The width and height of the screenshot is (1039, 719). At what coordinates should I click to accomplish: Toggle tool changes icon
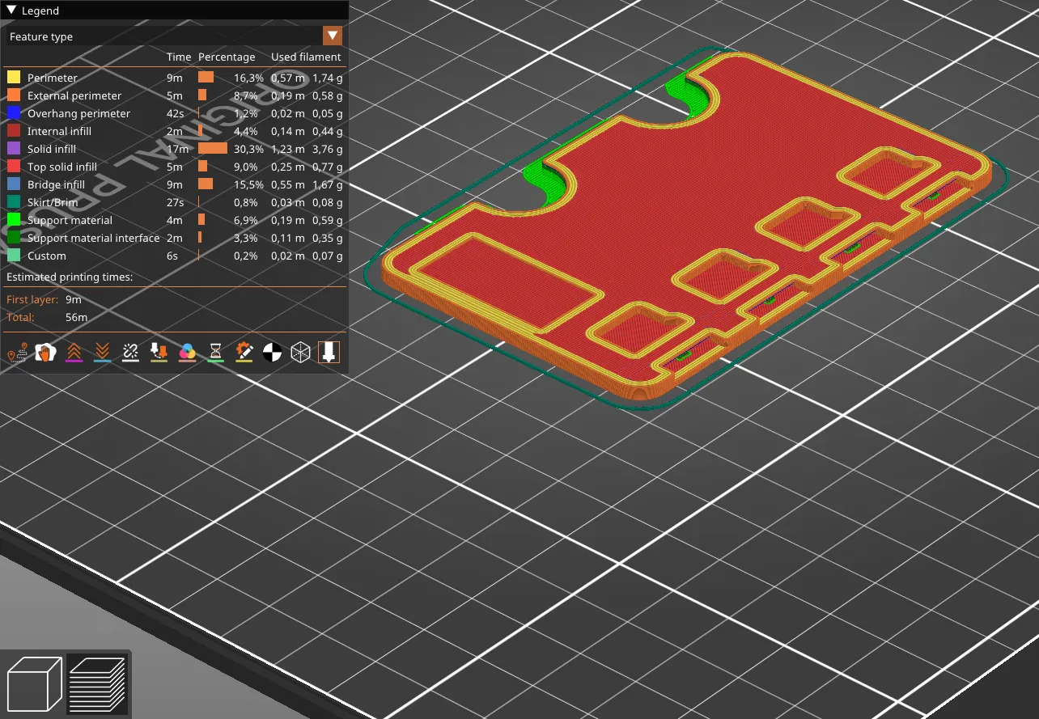pyautogui.click(x=159, y=352)
